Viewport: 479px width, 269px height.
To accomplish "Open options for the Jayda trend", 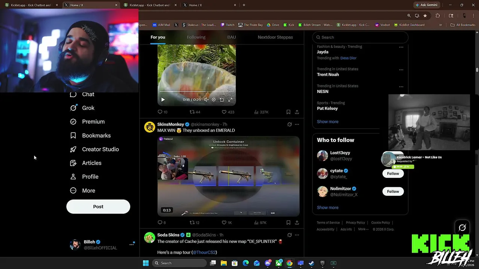I will pos(401,47).
